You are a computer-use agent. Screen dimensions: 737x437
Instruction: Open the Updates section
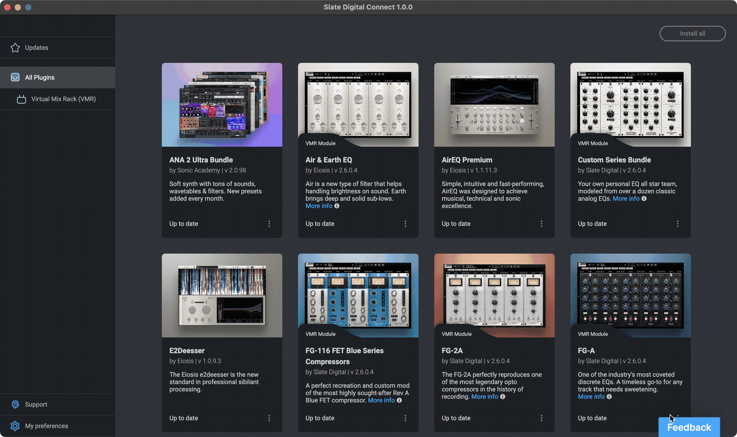point(58,48)
